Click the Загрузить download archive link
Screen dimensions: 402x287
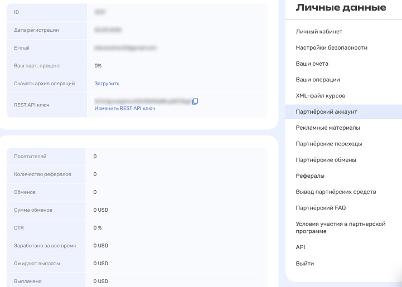point(106,84)
